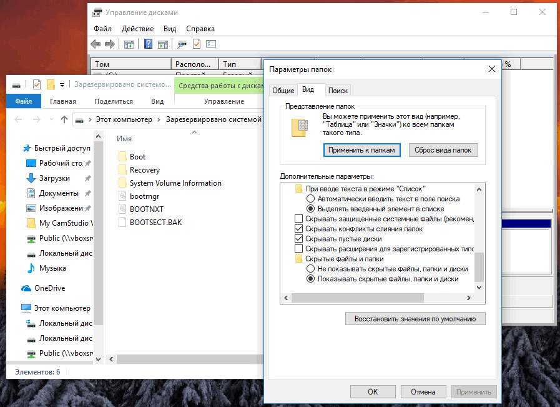The height and width of the screenshot is (407, 560).
Task: Click 'Восстановить значения по умолчанию' button
Action: 415,319
